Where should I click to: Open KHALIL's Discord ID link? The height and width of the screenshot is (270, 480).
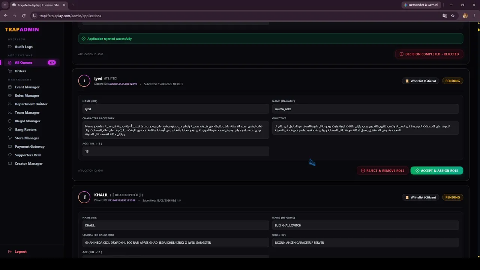(122, 201)
